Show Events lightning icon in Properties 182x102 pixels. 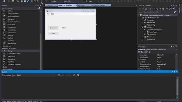147,52
